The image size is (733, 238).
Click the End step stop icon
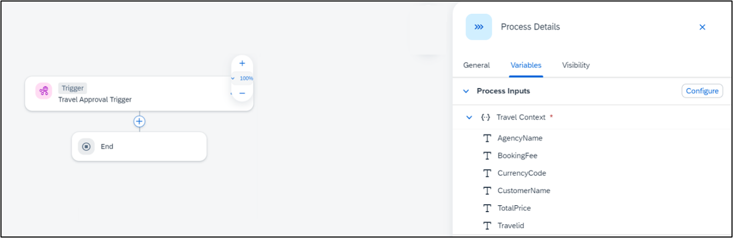(x=86, y=147)
